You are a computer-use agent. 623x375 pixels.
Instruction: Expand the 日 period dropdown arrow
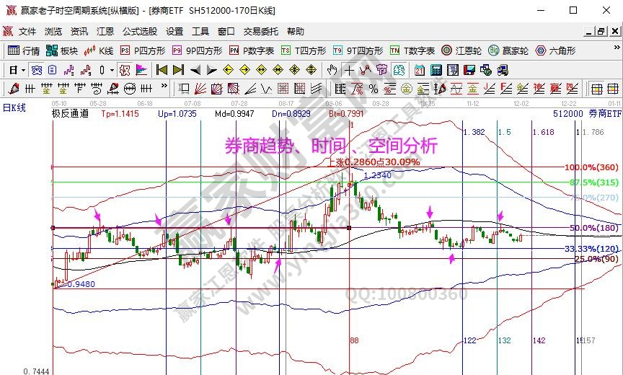point(23,70)
